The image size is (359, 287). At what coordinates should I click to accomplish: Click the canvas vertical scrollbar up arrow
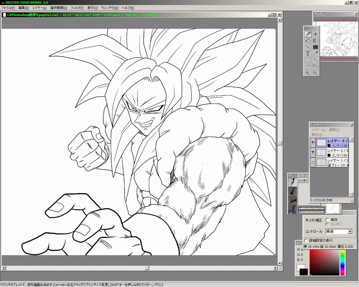tap(280, 20)
